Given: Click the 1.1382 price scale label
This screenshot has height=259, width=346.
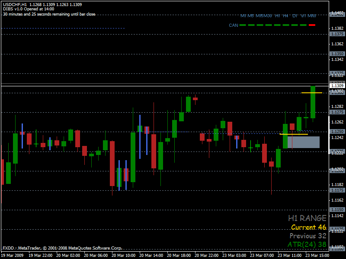Looking at the screenshot, I should click(337, 28).
